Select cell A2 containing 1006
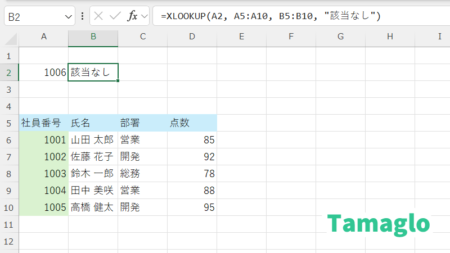The image size is (450, 253). coord(43,73)
